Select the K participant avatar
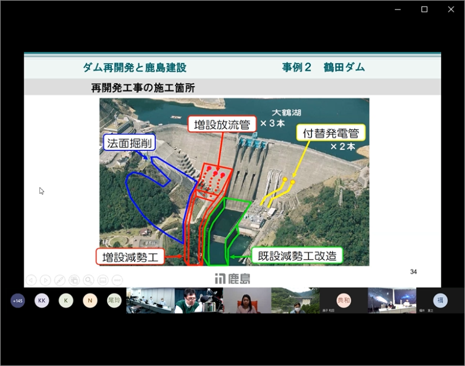 pos(65,301)
